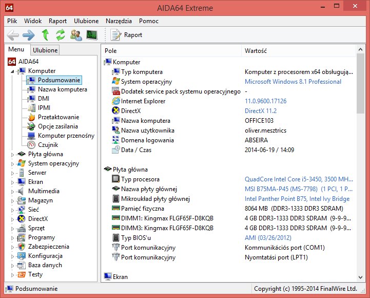Open the Widok menu
This screenshot has width=370, height=298.
click(x=33, y=21)
